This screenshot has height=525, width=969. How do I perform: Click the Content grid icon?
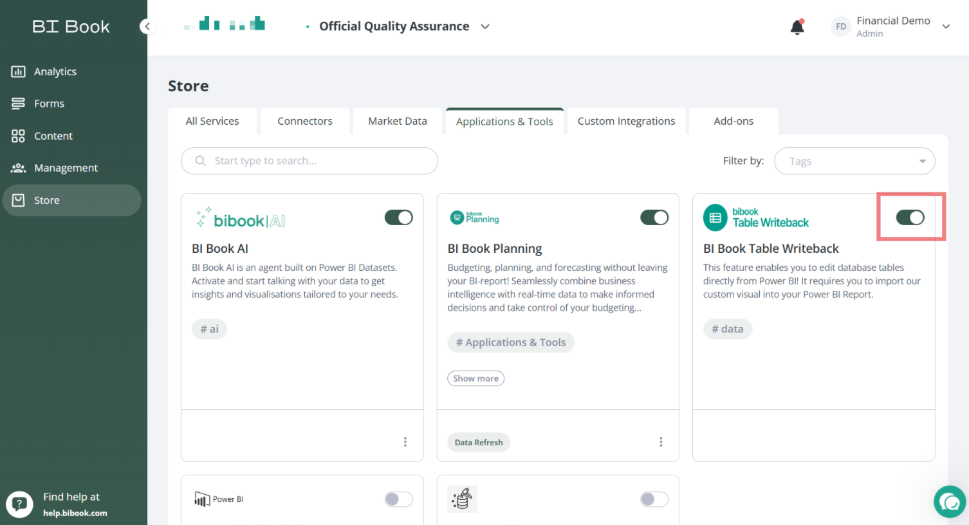[18, 136]
